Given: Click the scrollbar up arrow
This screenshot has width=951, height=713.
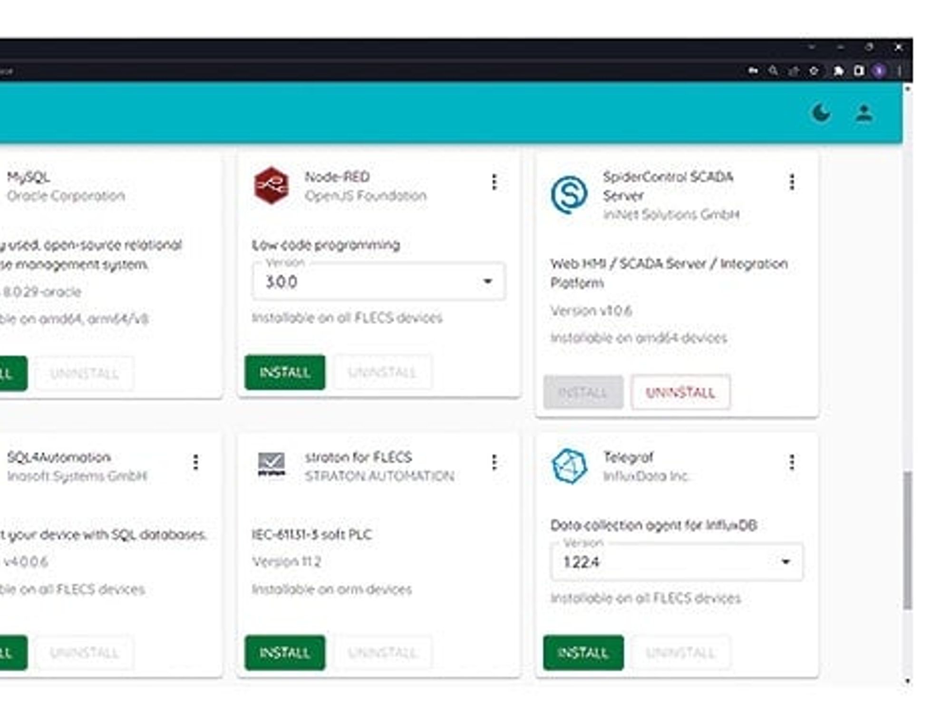Looking at the screenshot, I should tap(908, 89).
